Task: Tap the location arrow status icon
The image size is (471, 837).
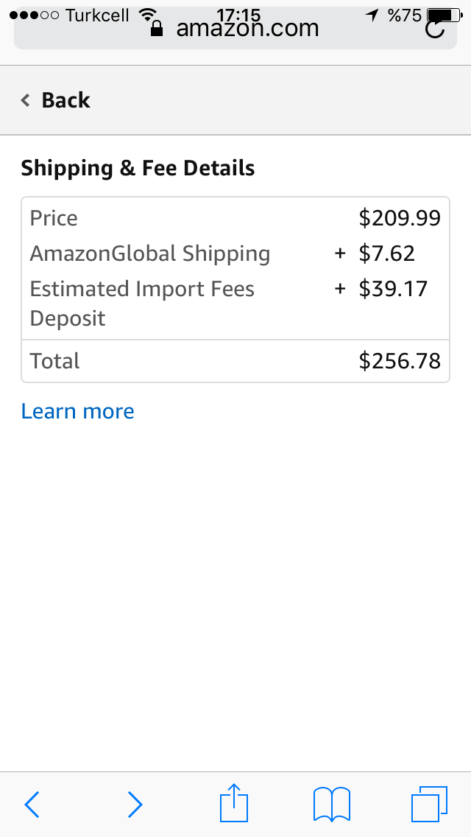Action: [372, 15]
